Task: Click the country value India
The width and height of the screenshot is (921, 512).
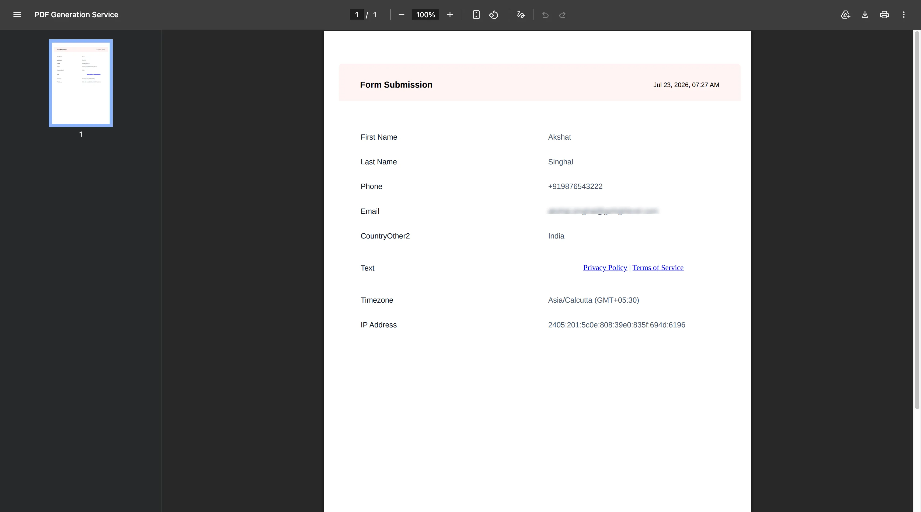Action: click(x=556, y=236)
